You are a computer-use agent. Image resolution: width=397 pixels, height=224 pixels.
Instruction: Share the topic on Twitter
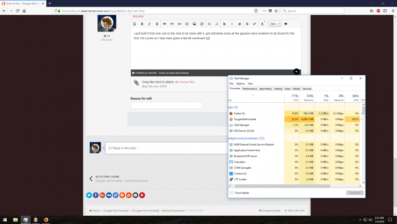[89, 195]
